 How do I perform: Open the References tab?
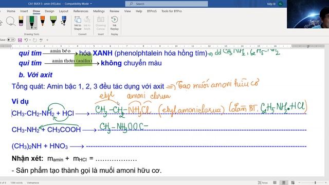click(81, 11)
